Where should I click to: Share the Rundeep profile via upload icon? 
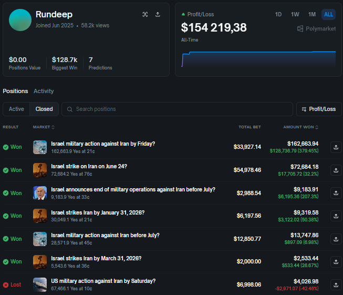[158, 14]
